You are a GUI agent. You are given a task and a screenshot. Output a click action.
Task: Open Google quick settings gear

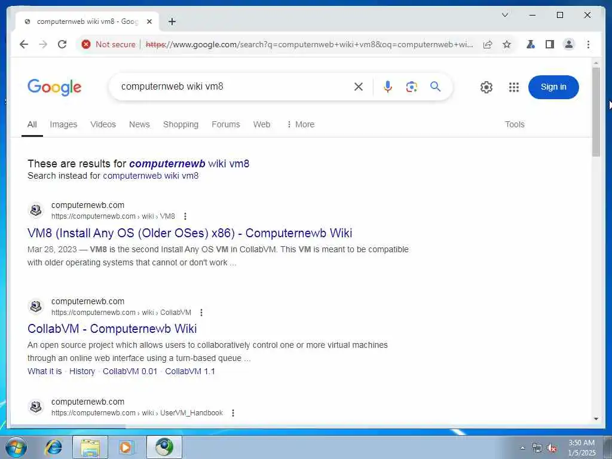(x=486, y=87)
